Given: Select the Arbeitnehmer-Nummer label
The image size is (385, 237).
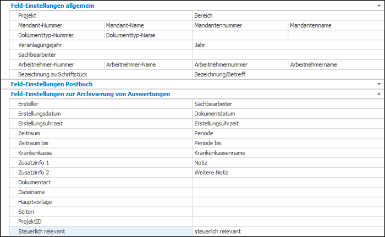Looking at the screenshot, I should tap(46, 64).
